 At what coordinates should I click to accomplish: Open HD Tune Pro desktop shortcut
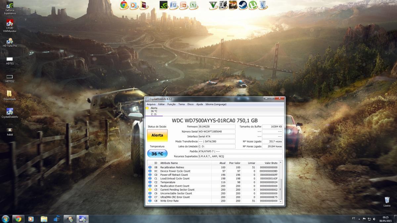point(10,43)
